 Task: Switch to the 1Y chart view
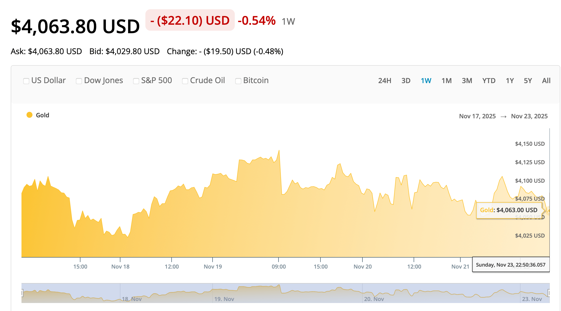tap(510, 81)
